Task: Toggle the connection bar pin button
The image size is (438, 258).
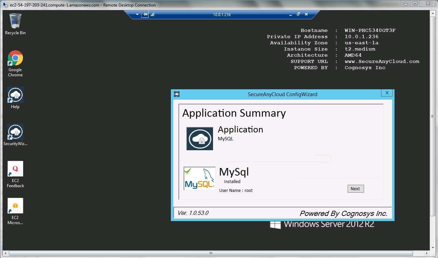Action: click(x=145, y=14)
